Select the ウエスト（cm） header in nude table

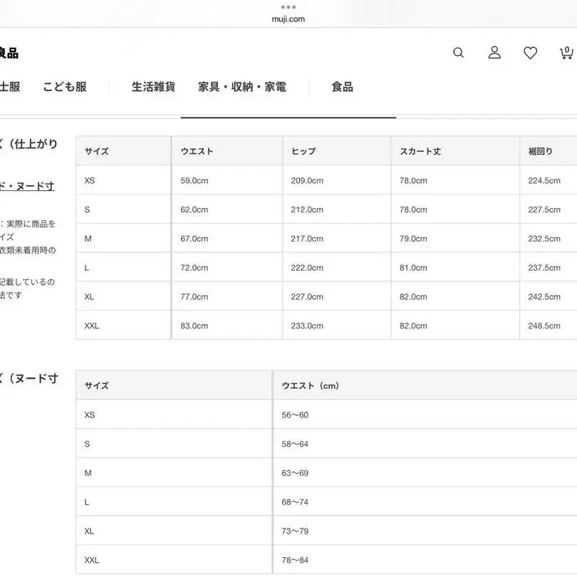coord(425,385)
